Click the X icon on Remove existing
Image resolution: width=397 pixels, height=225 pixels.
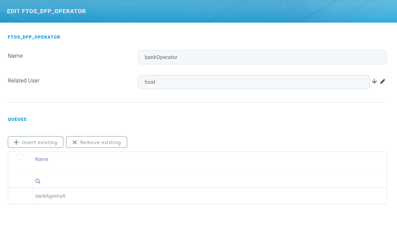point(75,142)
